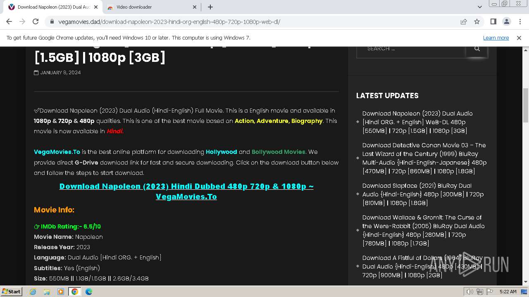The image size is (529, 297).
Task: Open A Fistful of Dollars post
Action: point(423,266)
